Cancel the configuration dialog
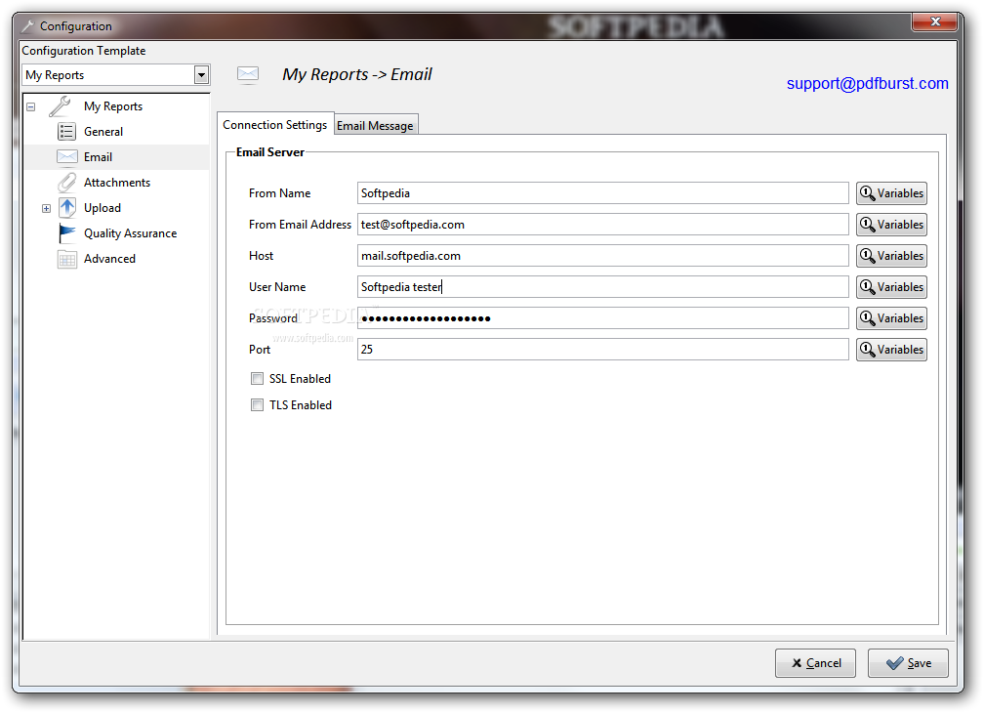This screenshot has height=713, width=984. (815, 663)
